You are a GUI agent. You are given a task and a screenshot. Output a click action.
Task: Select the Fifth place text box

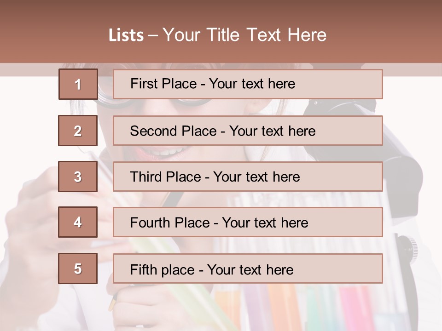click(248, 268)
